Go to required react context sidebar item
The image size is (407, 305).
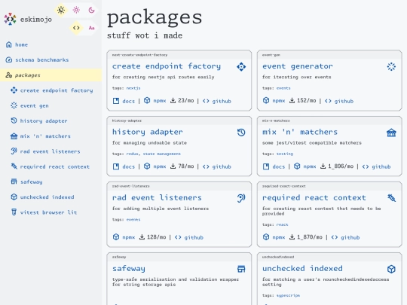point(52,166)
